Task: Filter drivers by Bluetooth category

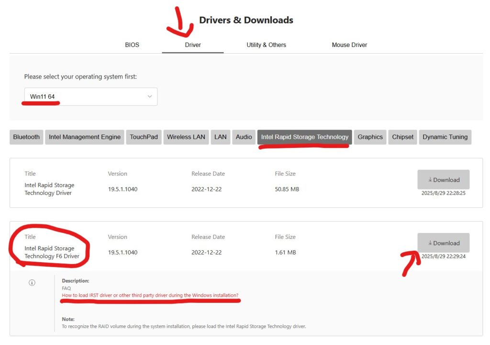Action: (x=27, y=137)
